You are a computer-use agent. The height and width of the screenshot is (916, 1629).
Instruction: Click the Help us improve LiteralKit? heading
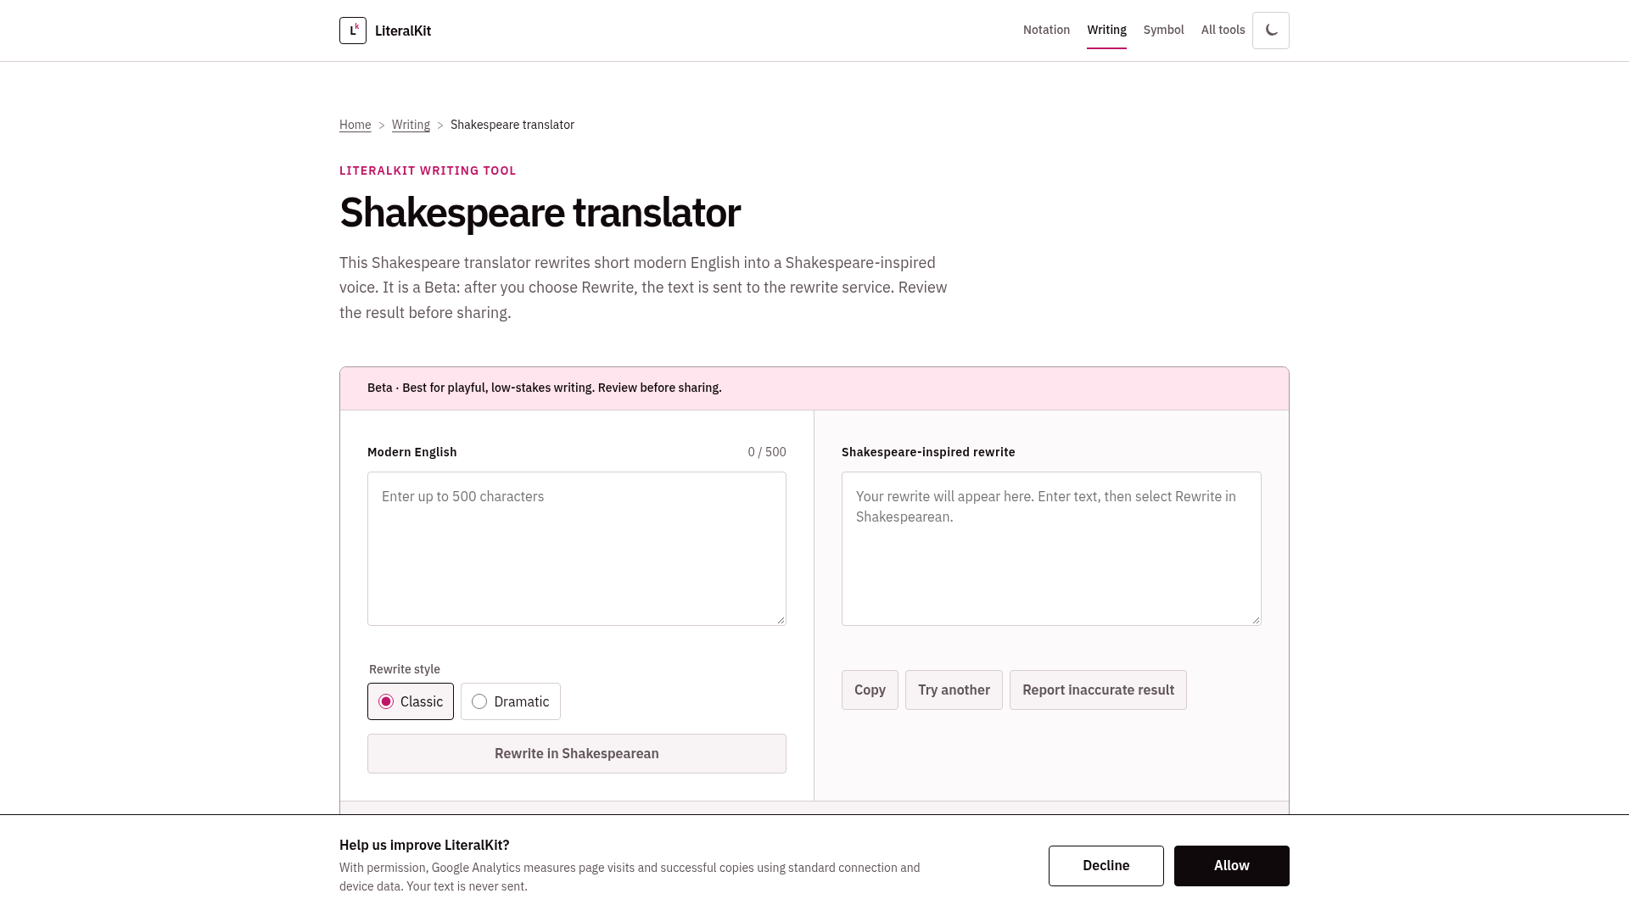point(424,845)
